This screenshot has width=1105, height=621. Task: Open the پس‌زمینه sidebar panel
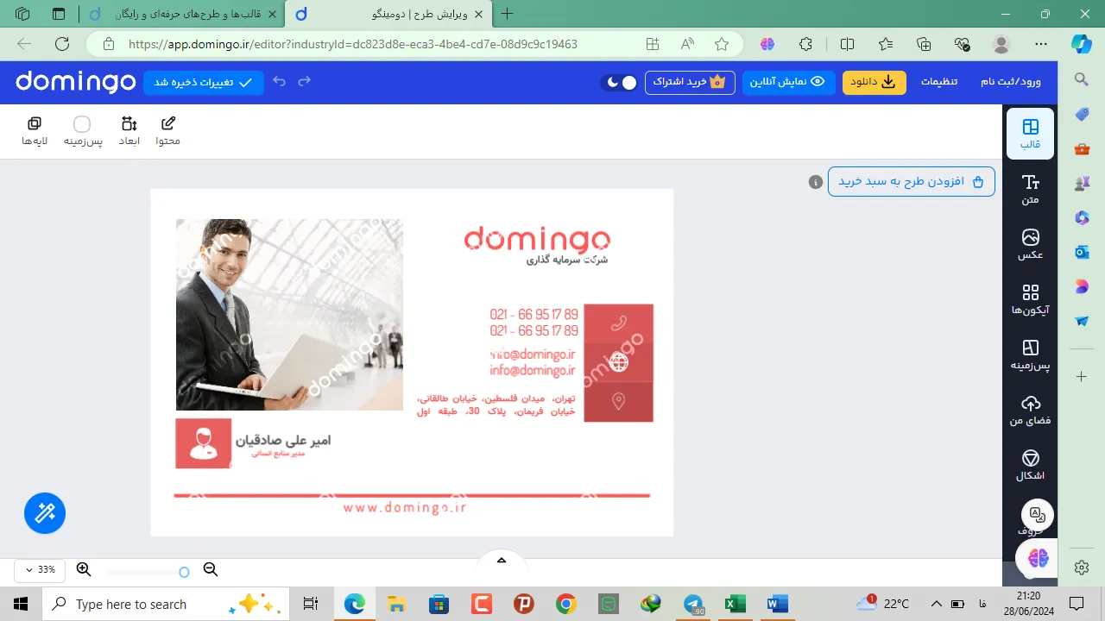click(1030, 354)
